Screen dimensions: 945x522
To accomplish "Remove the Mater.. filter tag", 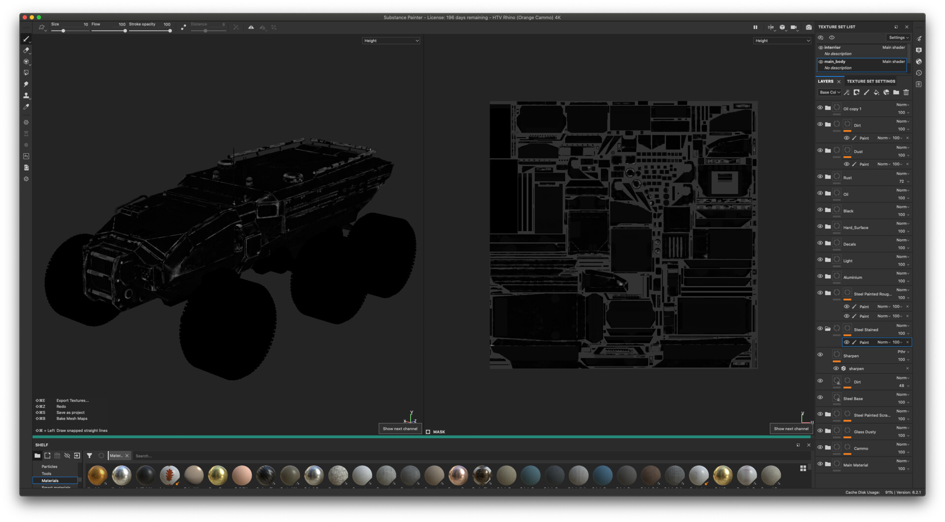I will (127, 456).
